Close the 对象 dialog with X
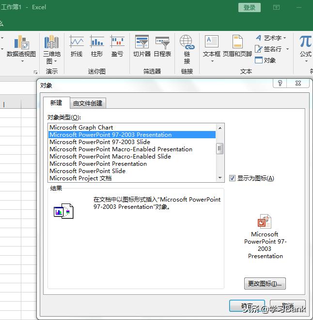Screen dimensions: 313x320 click(x=298, y=83)
